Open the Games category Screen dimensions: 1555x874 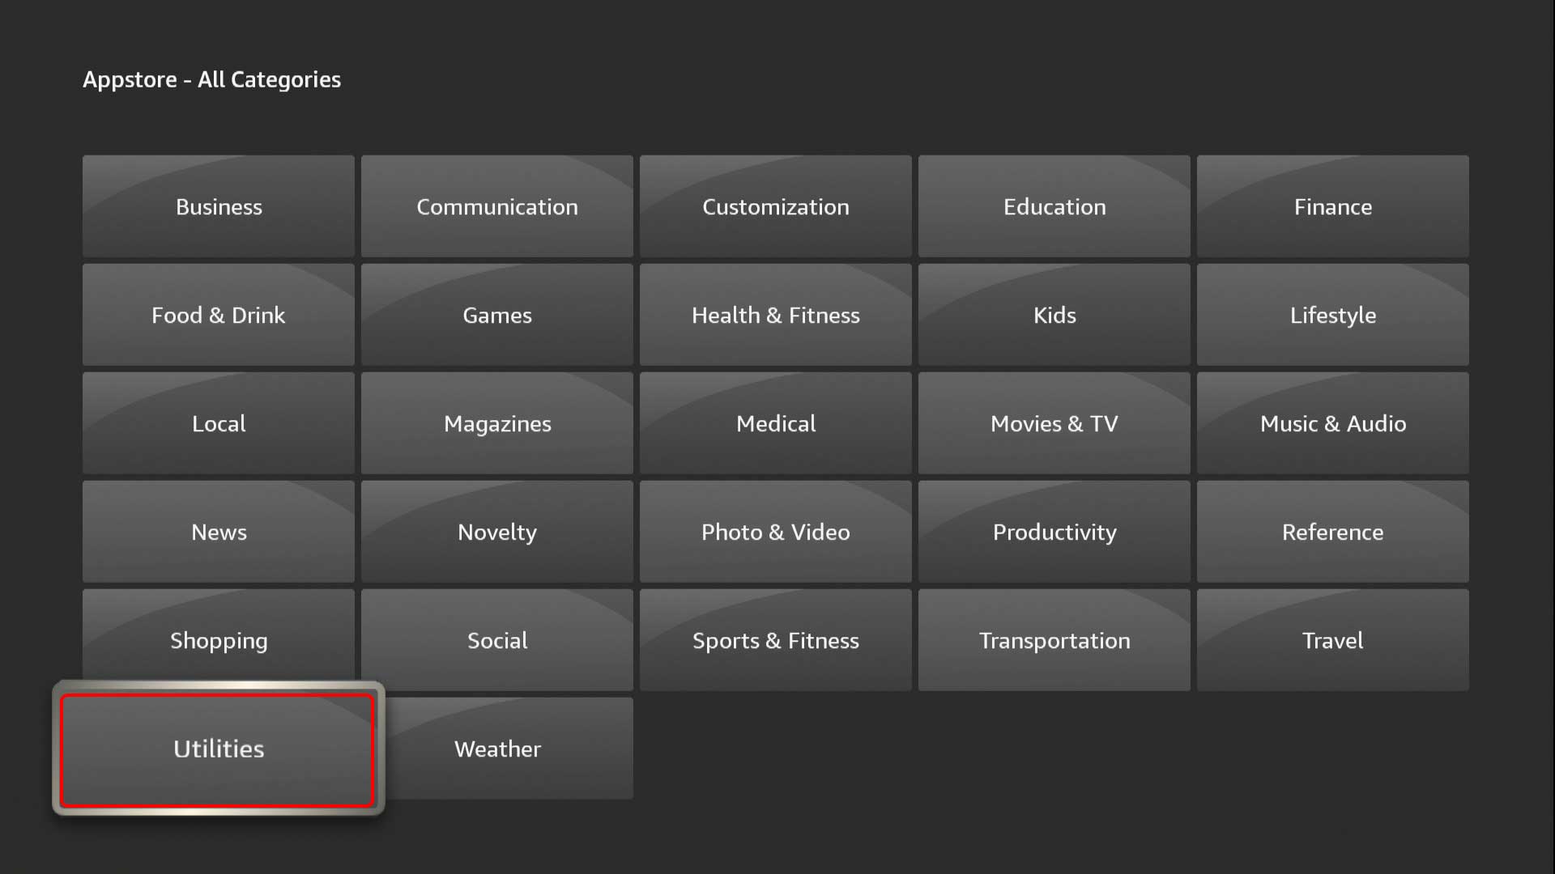coord(496,315)
